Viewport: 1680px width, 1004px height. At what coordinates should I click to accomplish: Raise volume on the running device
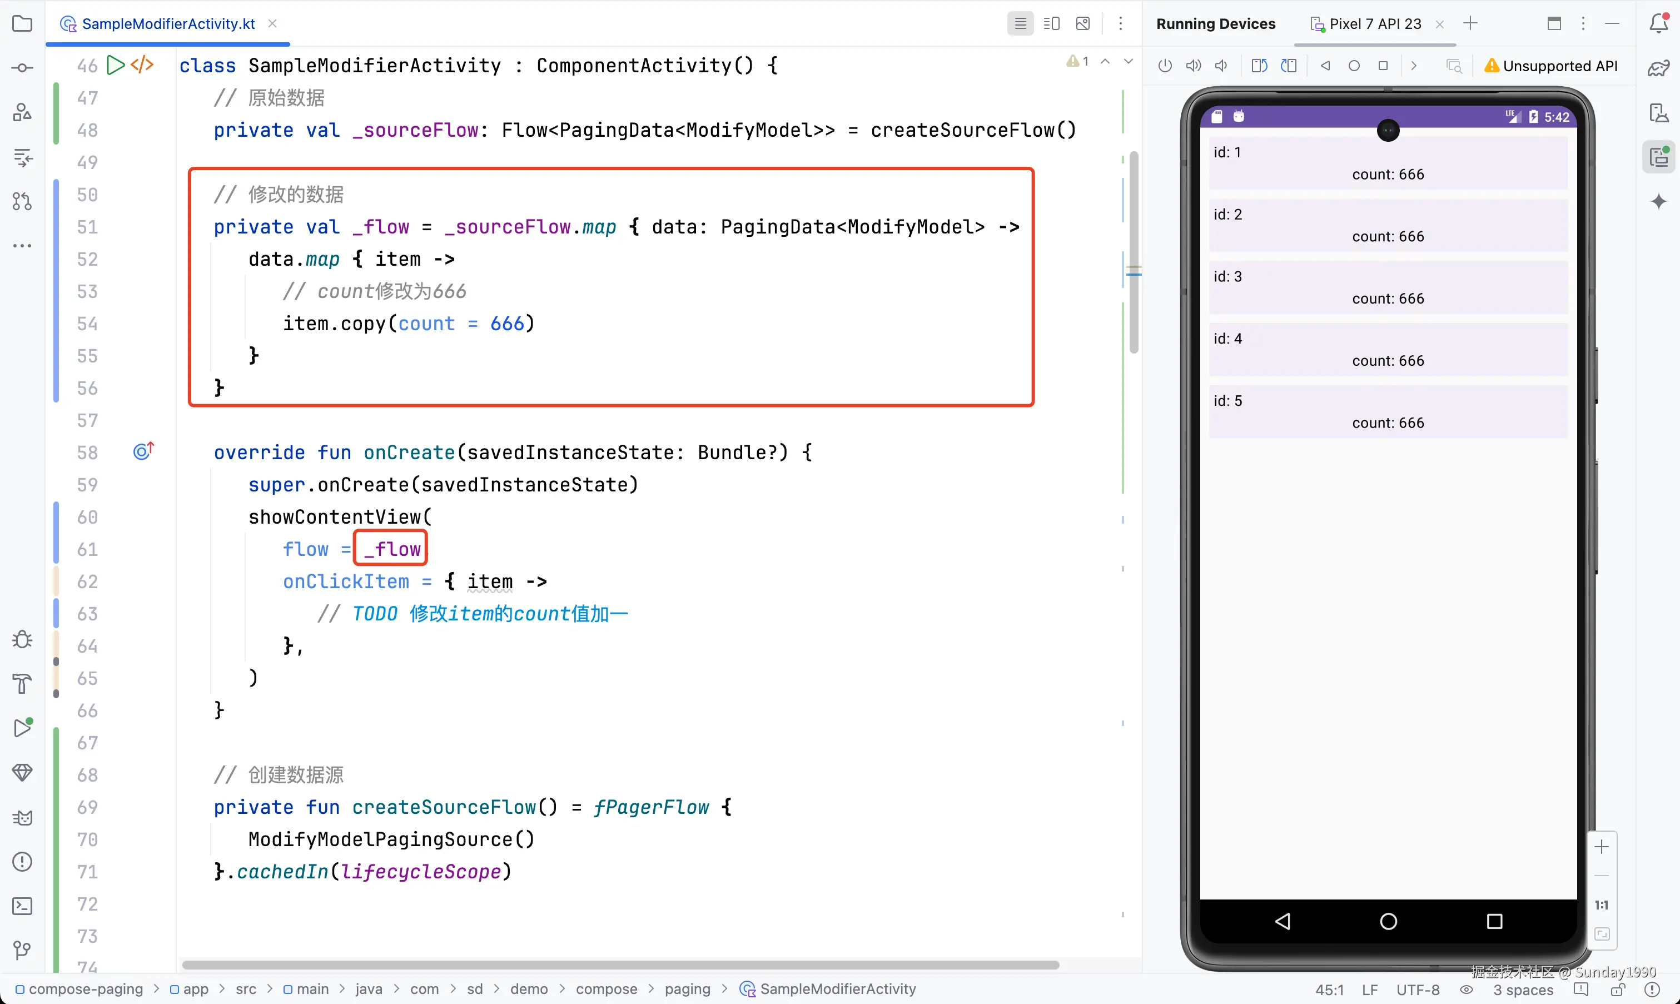tap(1194, 66)
